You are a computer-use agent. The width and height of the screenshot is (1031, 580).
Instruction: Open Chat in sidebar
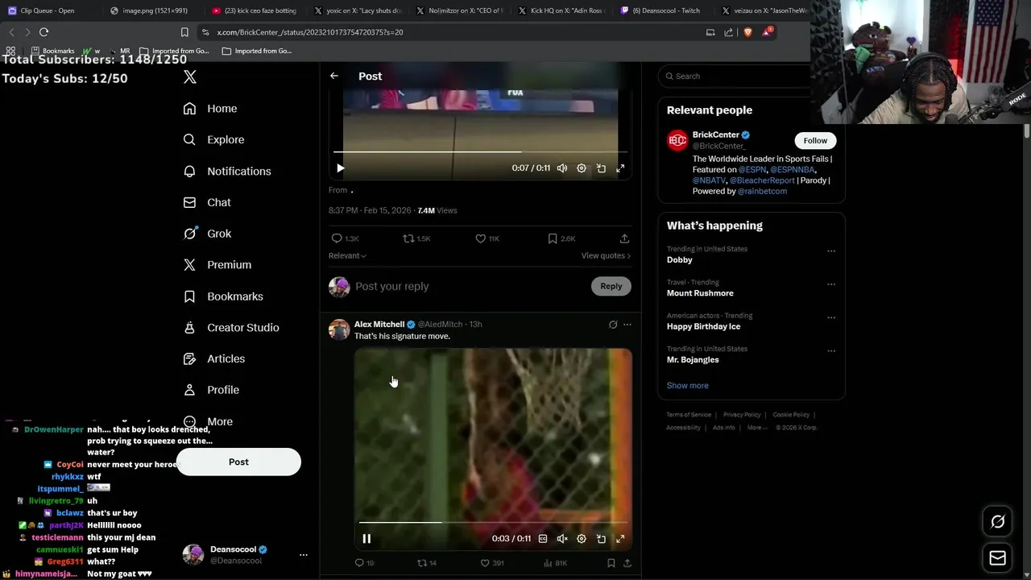[x=207, y=202]
